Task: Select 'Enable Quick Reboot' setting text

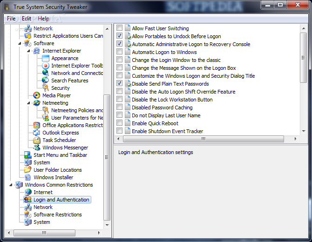Action: pyautogui.click(x=155, y=123)
